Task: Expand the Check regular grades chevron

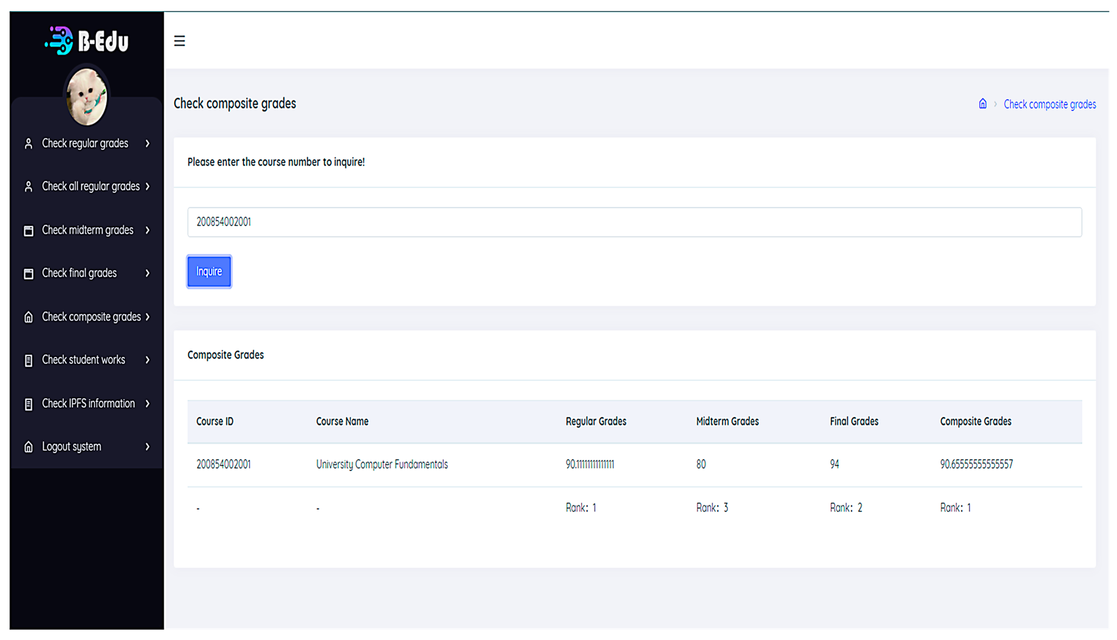Action: point(148,144)
